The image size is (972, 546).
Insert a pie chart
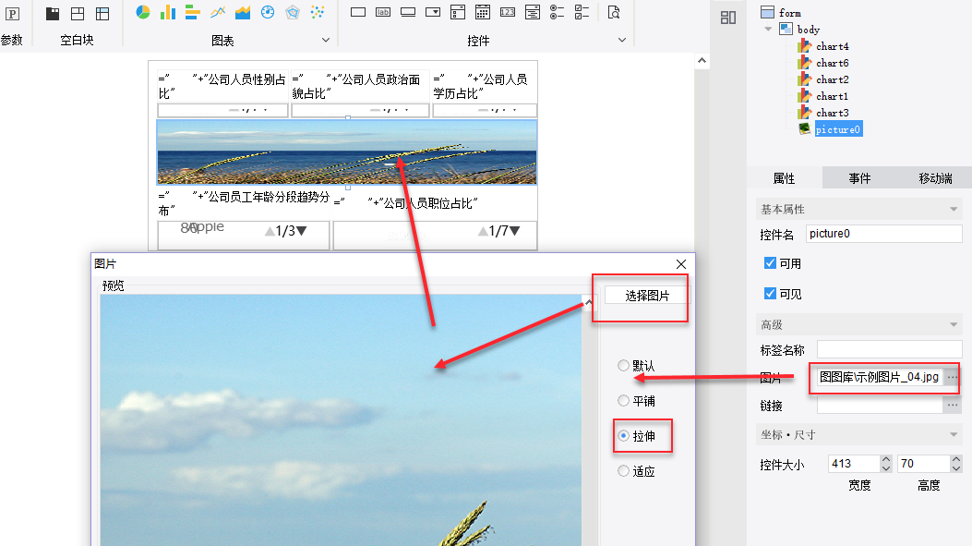tap(142, 12)
